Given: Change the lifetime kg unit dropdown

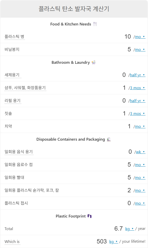Looking at the screenshot, I should (x=114, y=242).
